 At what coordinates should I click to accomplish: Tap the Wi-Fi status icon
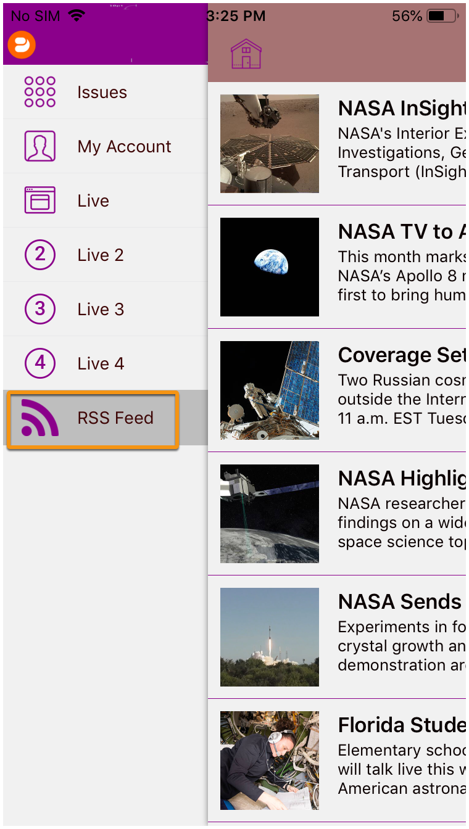tap(77, 16)
